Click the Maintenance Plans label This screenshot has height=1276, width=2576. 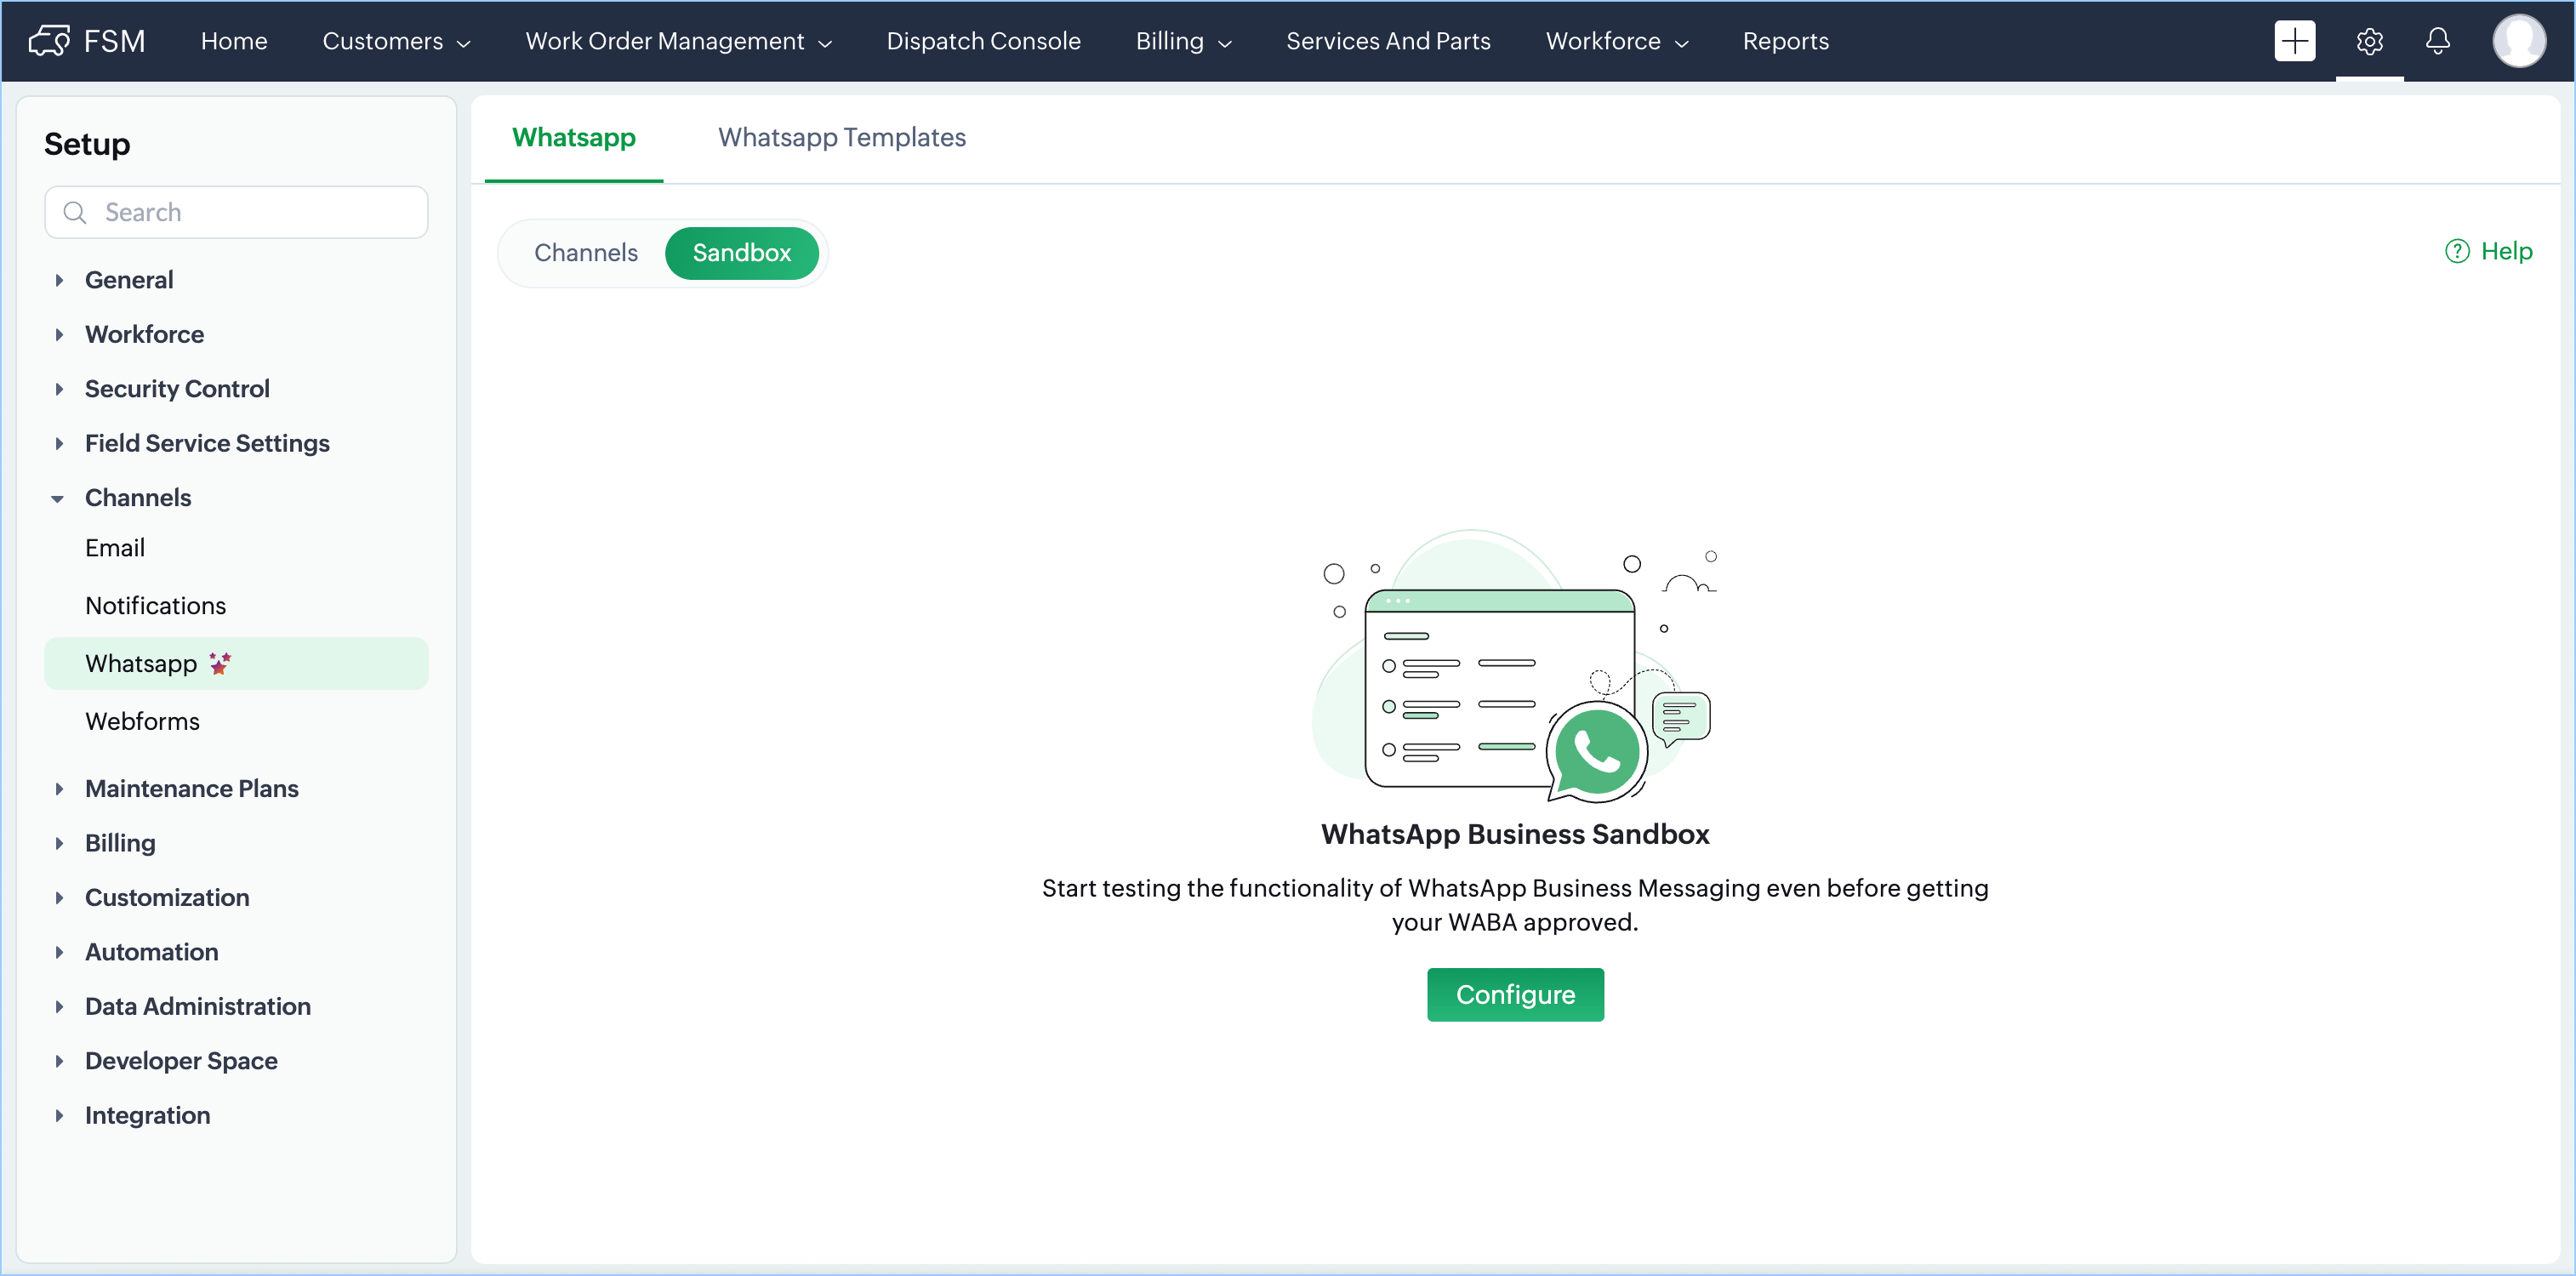click(x=191, y=789)
